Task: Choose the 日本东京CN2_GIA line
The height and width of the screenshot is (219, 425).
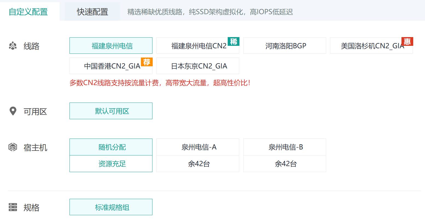Action: click(198, 66)
